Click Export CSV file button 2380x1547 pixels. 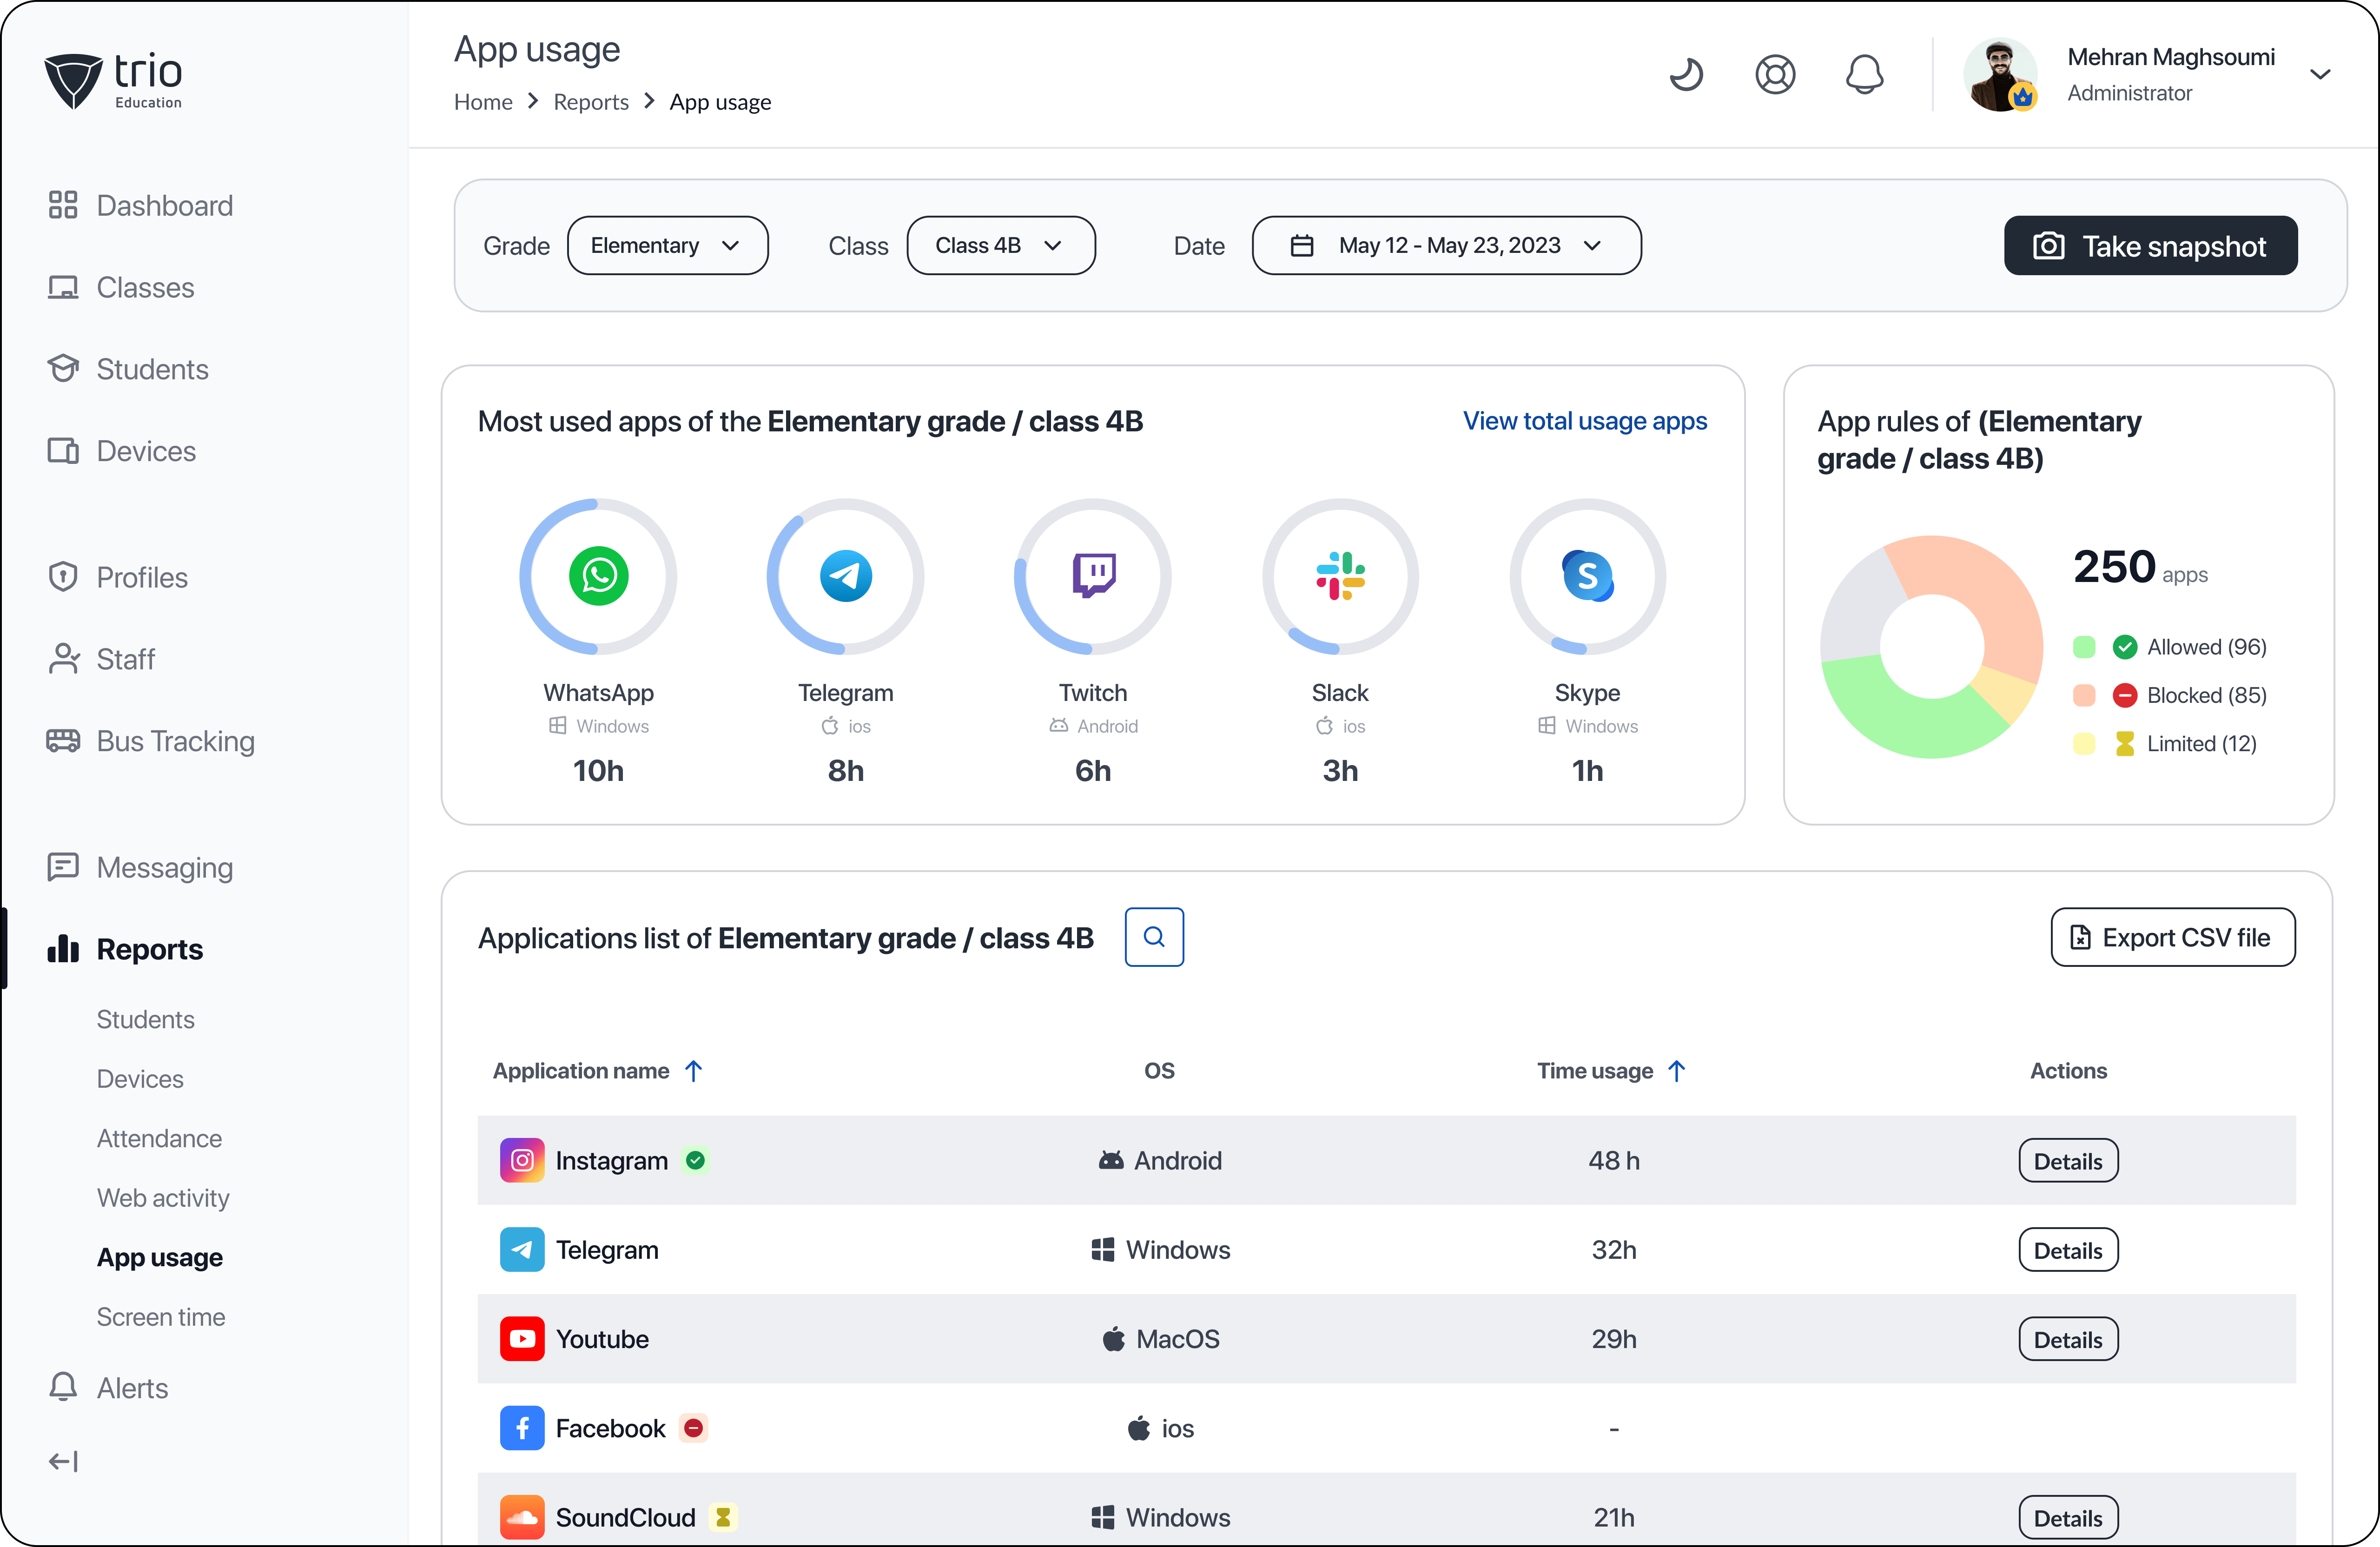[2172, 937]
